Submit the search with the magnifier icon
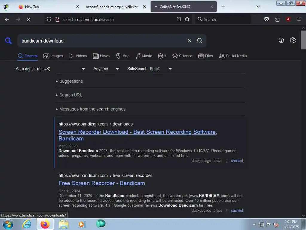Screen dimensions: 306x230 pyautogui.click(x=200, y=41)
